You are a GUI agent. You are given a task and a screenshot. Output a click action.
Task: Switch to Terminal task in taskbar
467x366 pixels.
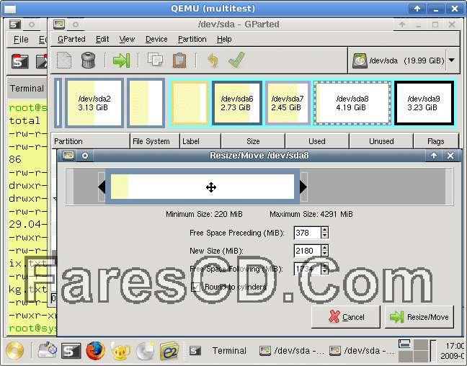pyautogui.click(x=219, y=351)
